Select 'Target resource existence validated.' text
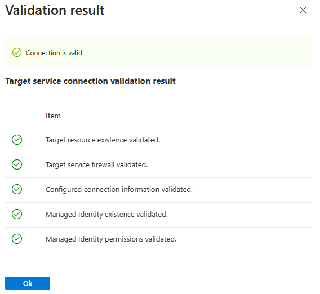The width and height of the screenshot is (320, 294). point(103,140)
